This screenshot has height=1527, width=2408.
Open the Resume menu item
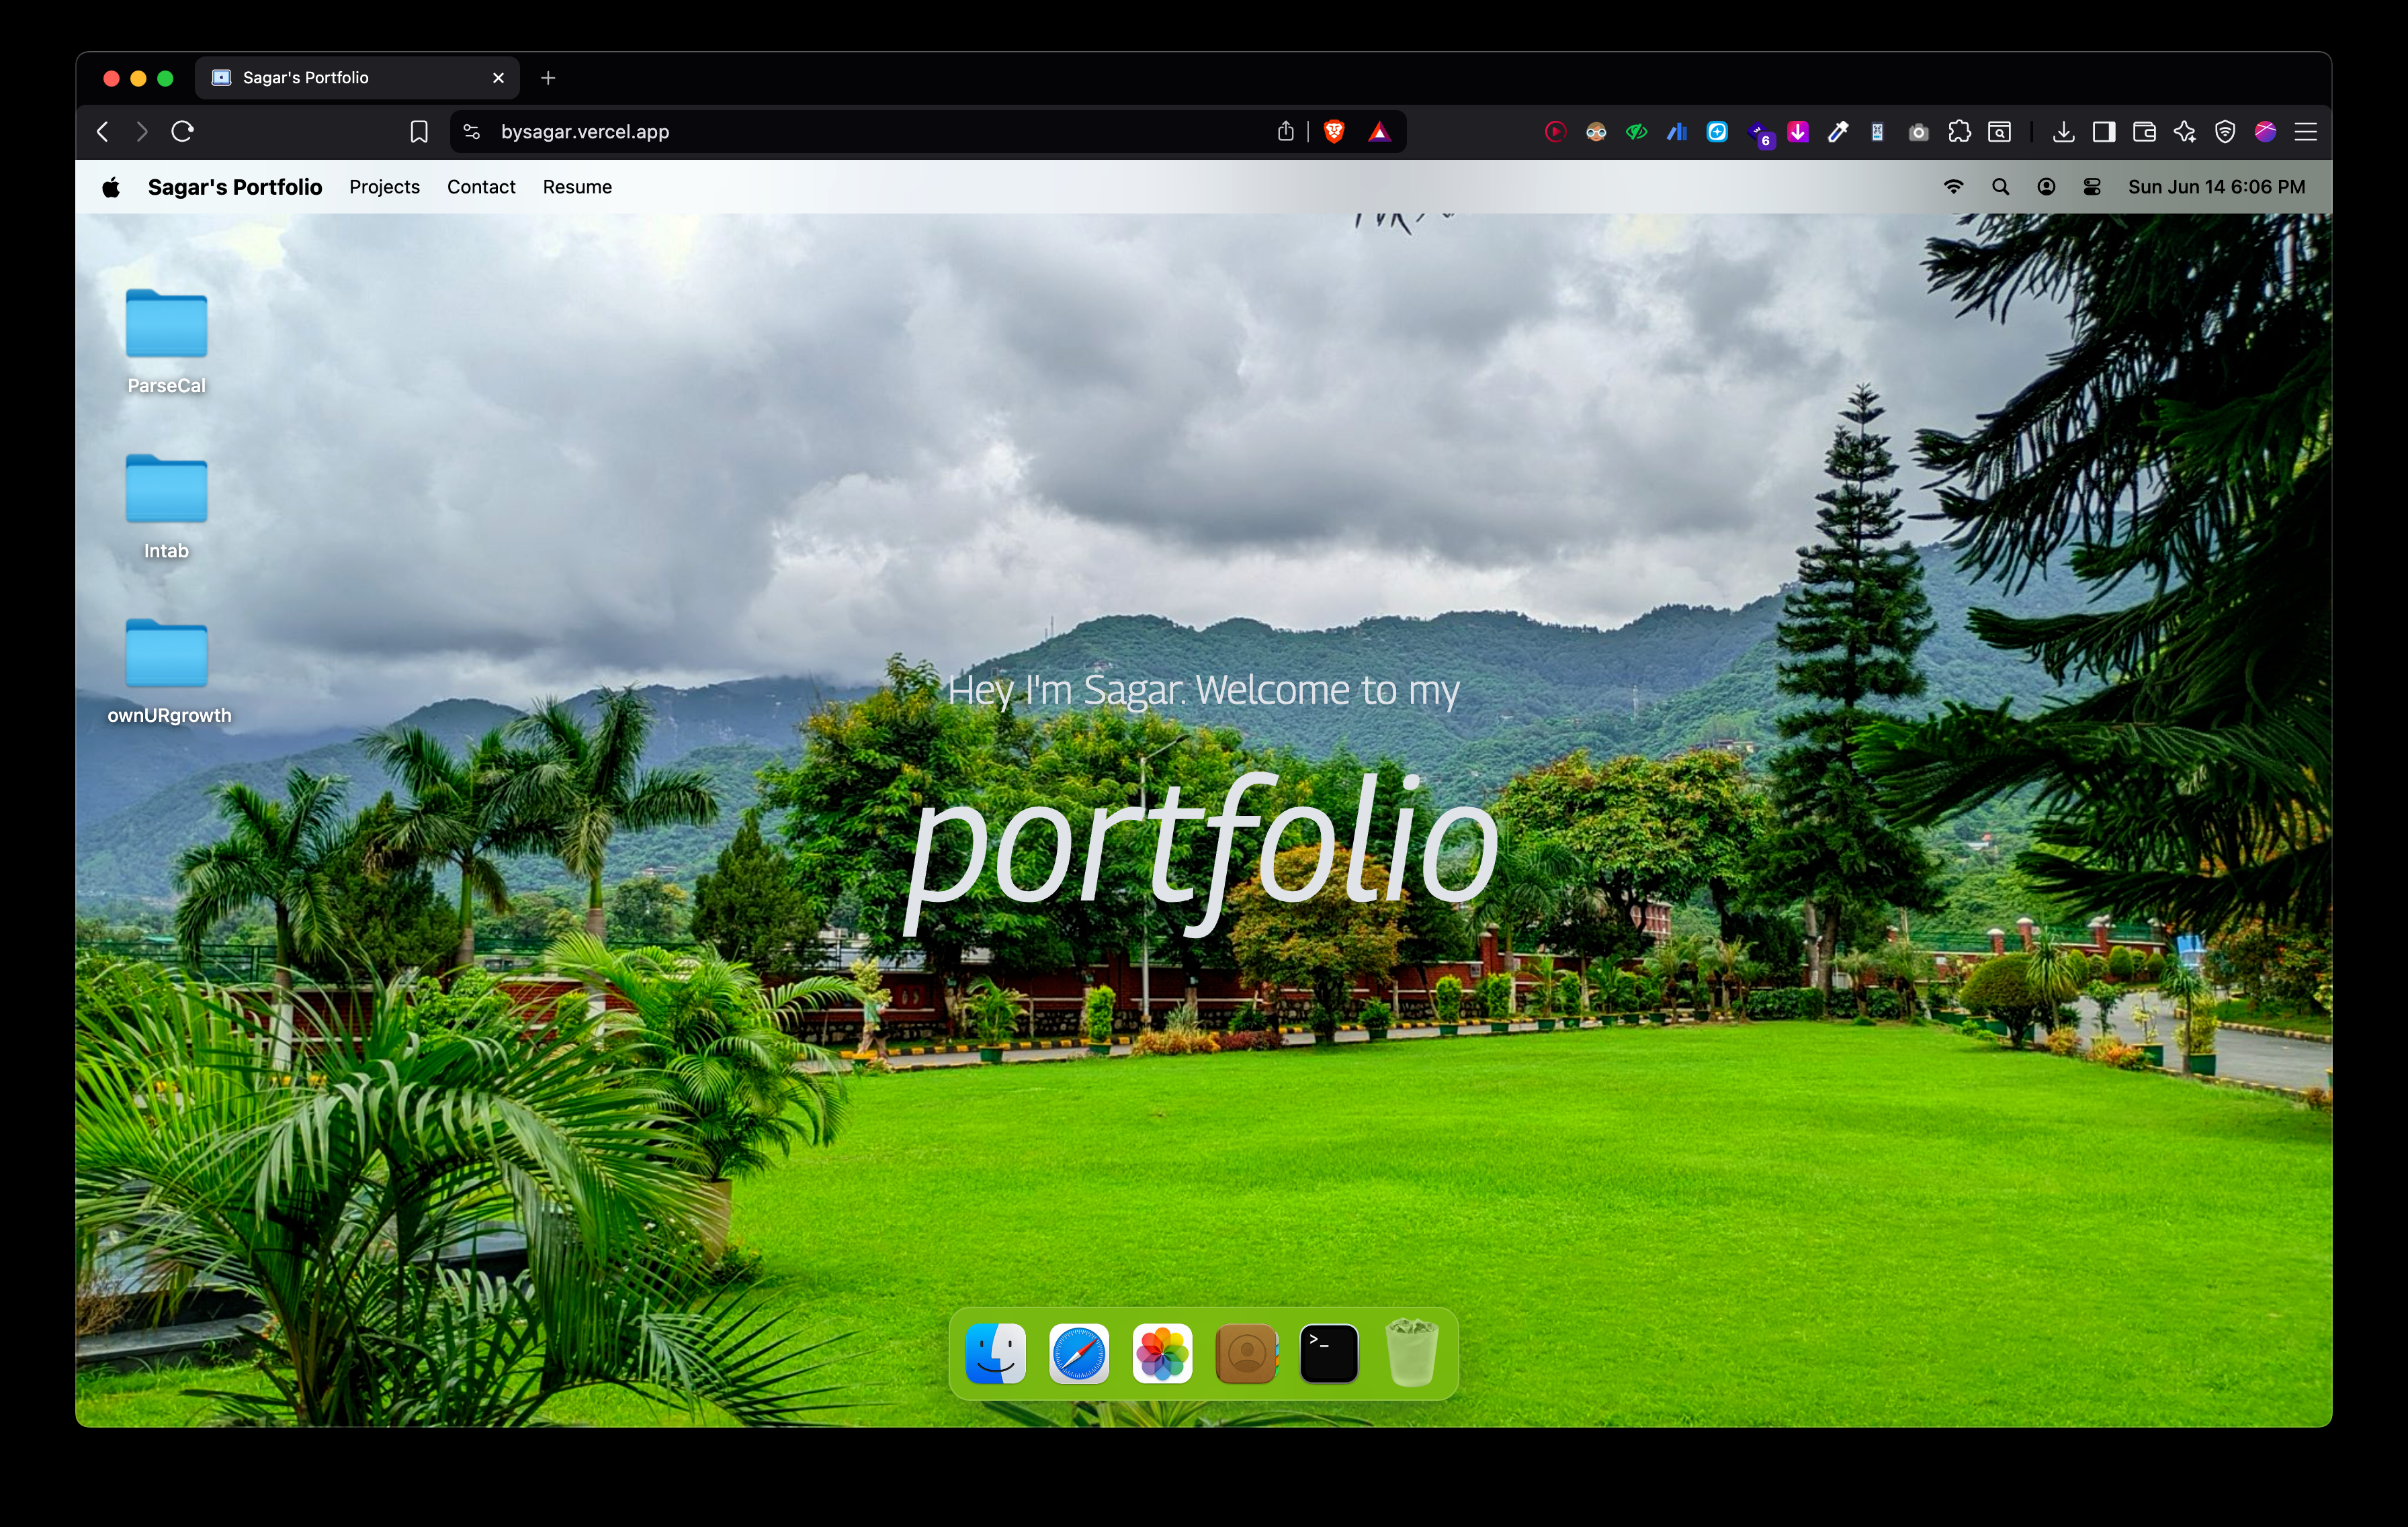pyautogui.click(x=577, y=187)
